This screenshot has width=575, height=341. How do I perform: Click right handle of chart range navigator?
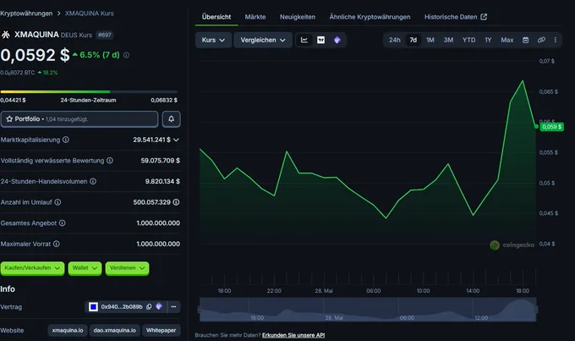coord(536,310)
